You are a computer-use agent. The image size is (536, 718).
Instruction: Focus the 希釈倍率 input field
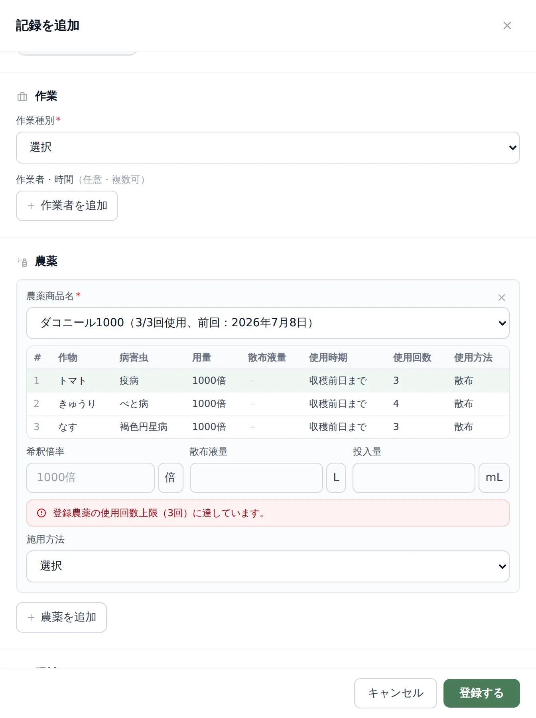click(x=91, y=478)
